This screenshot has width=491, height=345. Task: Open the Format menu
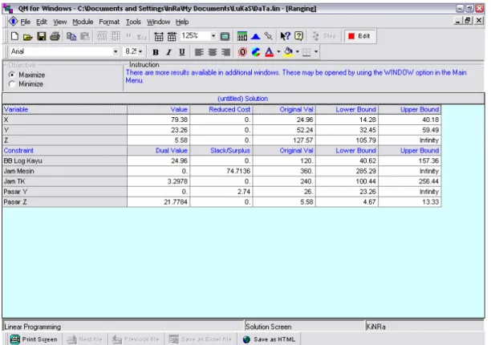(109, 22)
